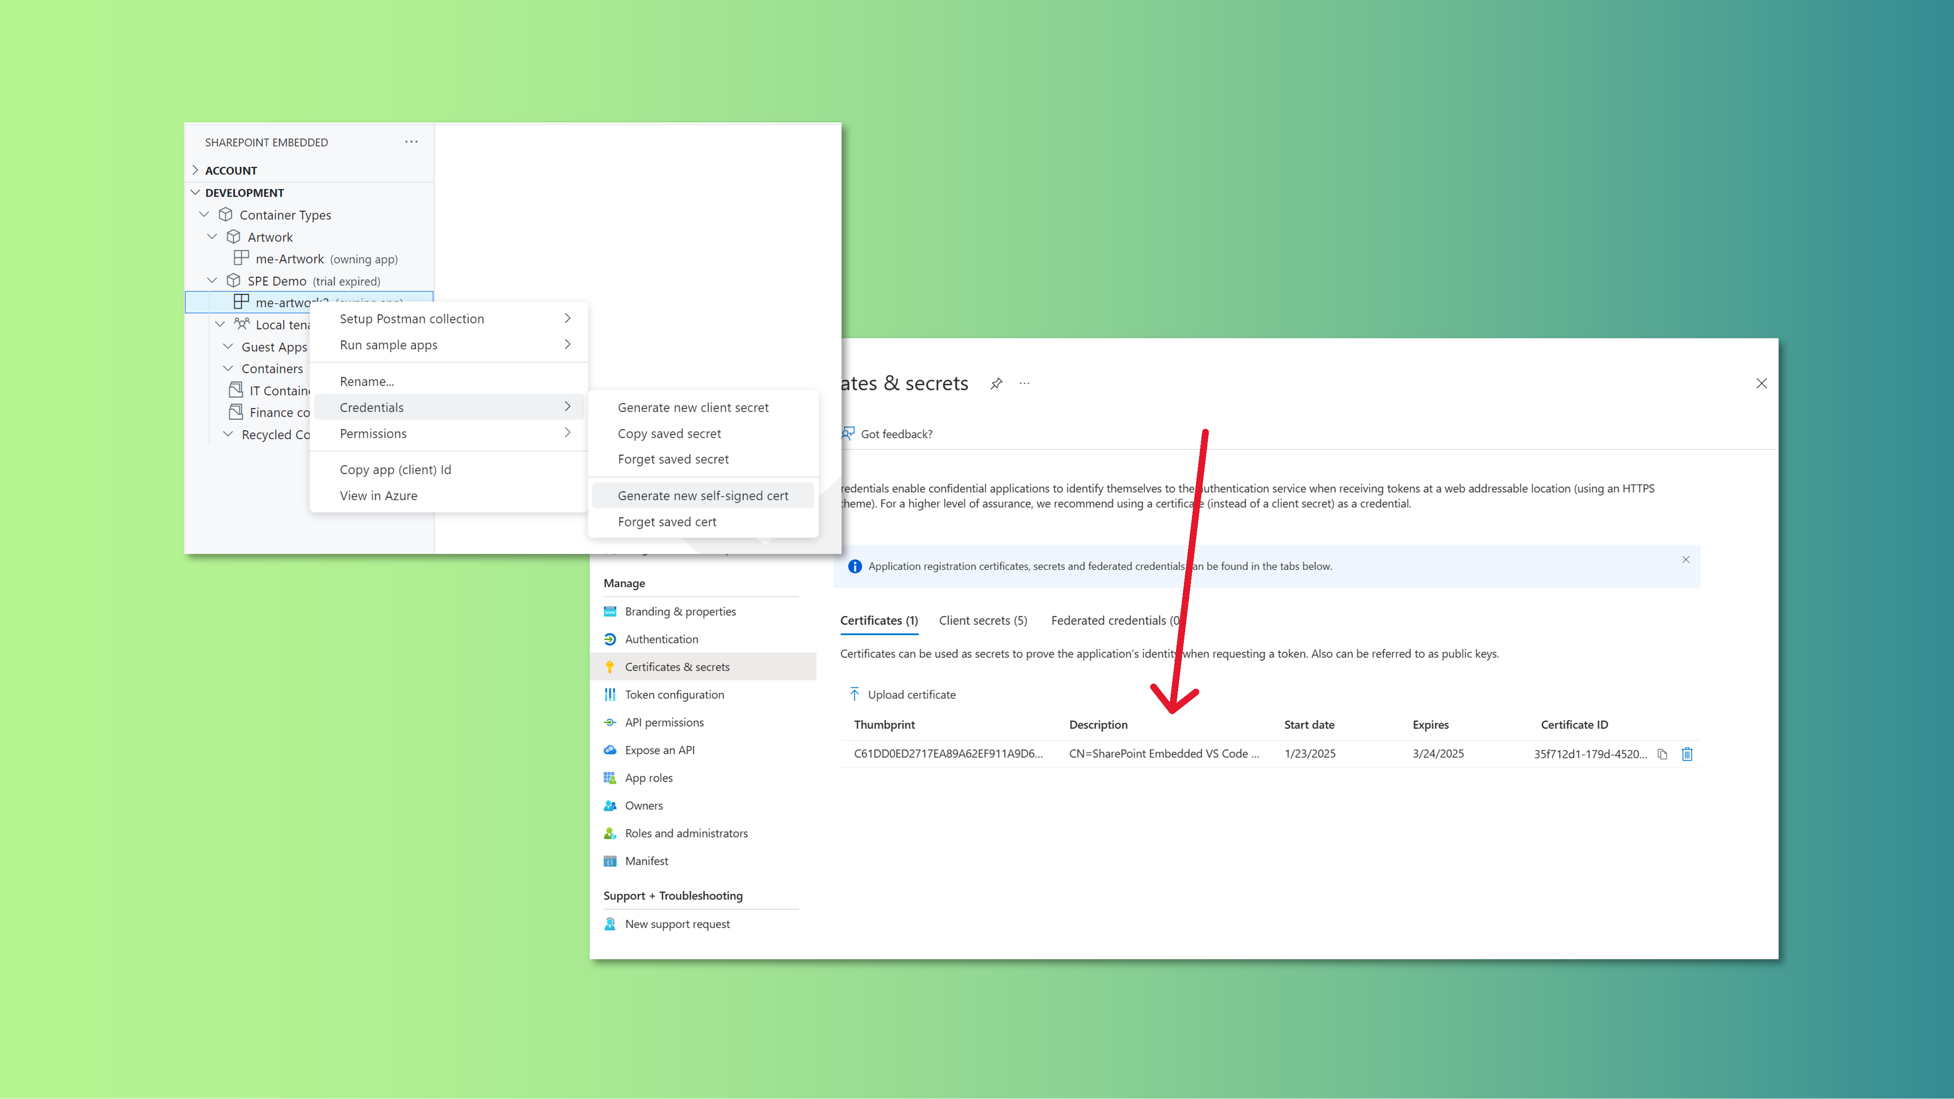Screen dimensions: 1954x1099
Task: Open Token configuration settings
Action: (674, 694)
